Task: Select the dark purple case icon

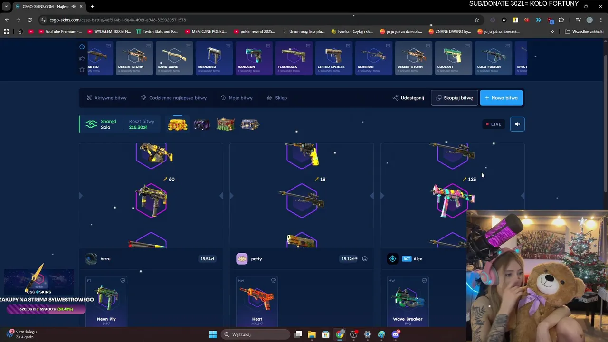Action: click(x=202, y=124)
